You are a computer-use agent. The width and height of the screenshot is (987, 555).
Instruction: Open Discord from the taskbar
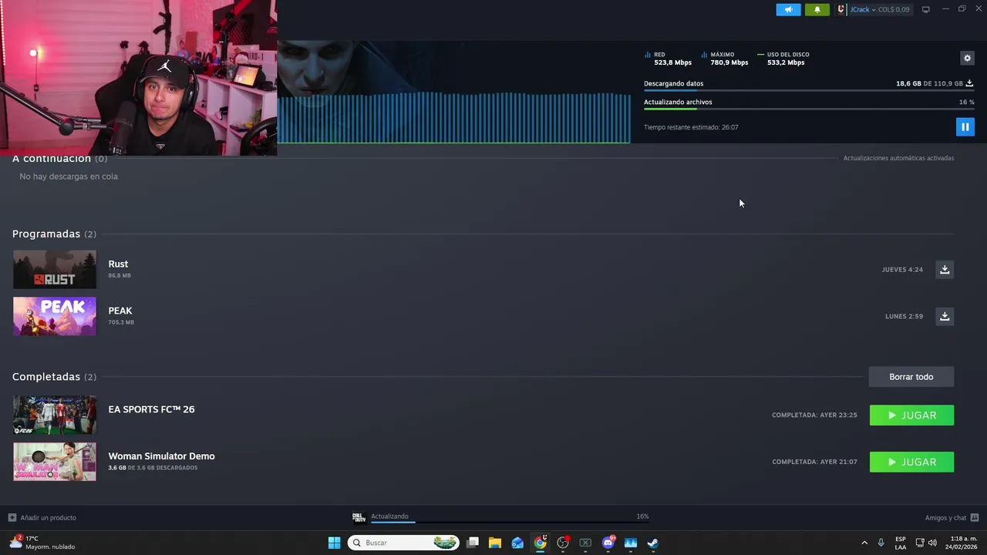point(608,543)
